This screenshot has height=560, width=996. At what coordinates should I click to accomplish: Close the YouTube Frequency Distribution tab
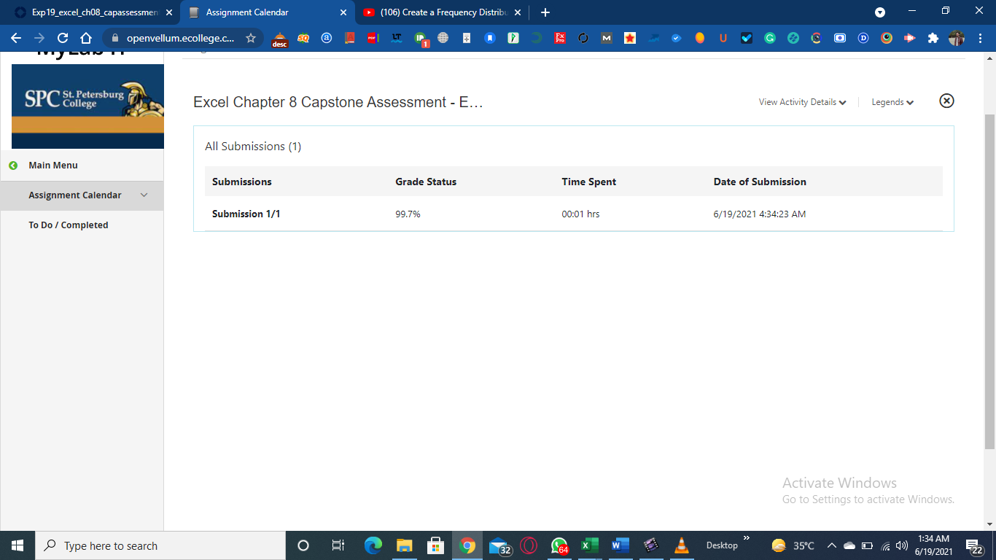(x=517, y=12)
